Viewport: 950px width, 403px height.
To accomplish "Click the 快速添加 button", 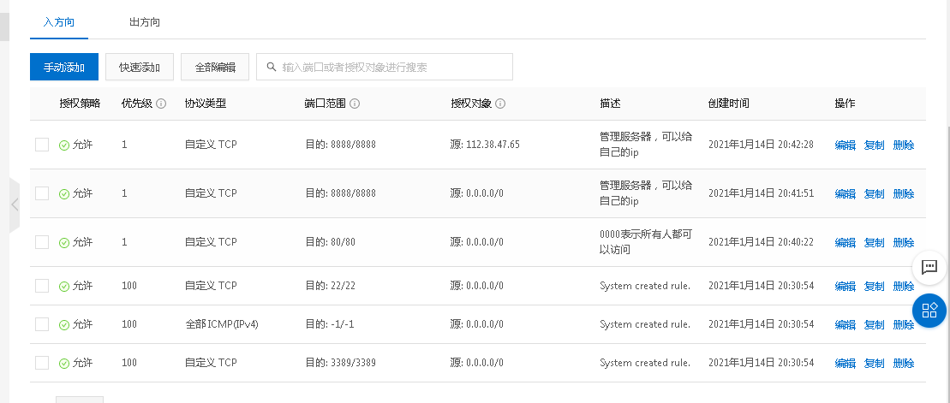I will point(140,67).
